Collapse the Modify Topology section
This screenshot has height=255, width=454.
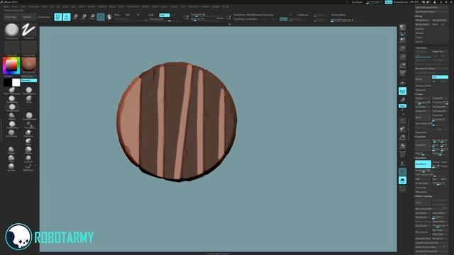[x=423, y=196]
